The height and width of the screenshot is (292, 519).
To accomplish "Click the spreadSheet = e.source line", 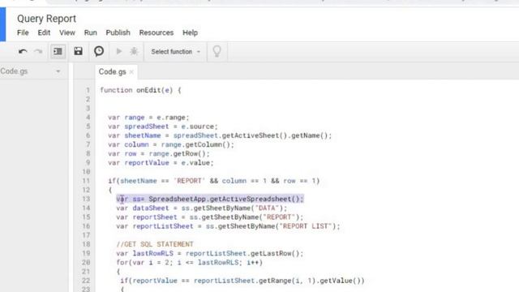I will (x=163, y=127).
